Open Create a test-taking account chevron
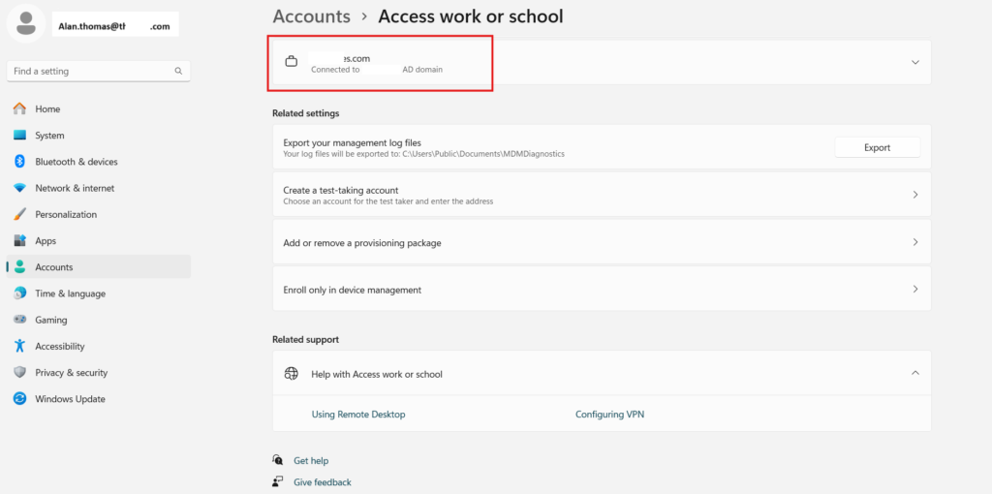Screen dimensions: 992x494 click(x=914, y=195)
